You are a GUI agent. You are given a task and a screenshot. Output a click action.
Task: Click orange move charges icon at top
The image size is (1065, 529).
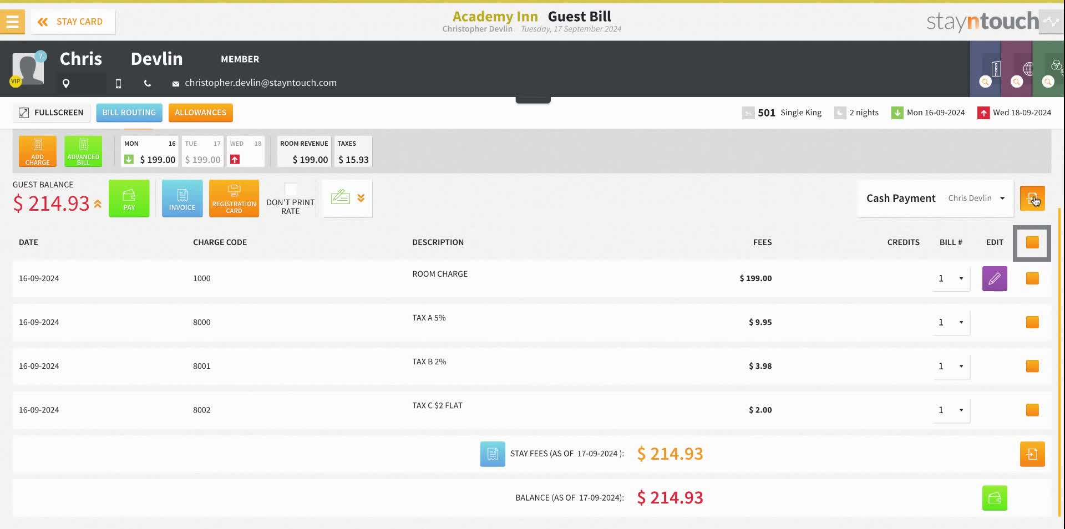[1032, 199]
